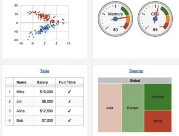Select the Asia treemap block
The height and width of the screenshot is (136, 179).
pyautogui.click(x=109, y=108)
